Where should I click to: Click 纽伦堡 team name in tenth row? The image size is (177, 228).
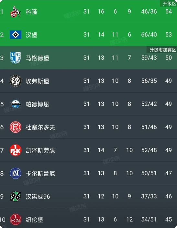click(34, 220)
